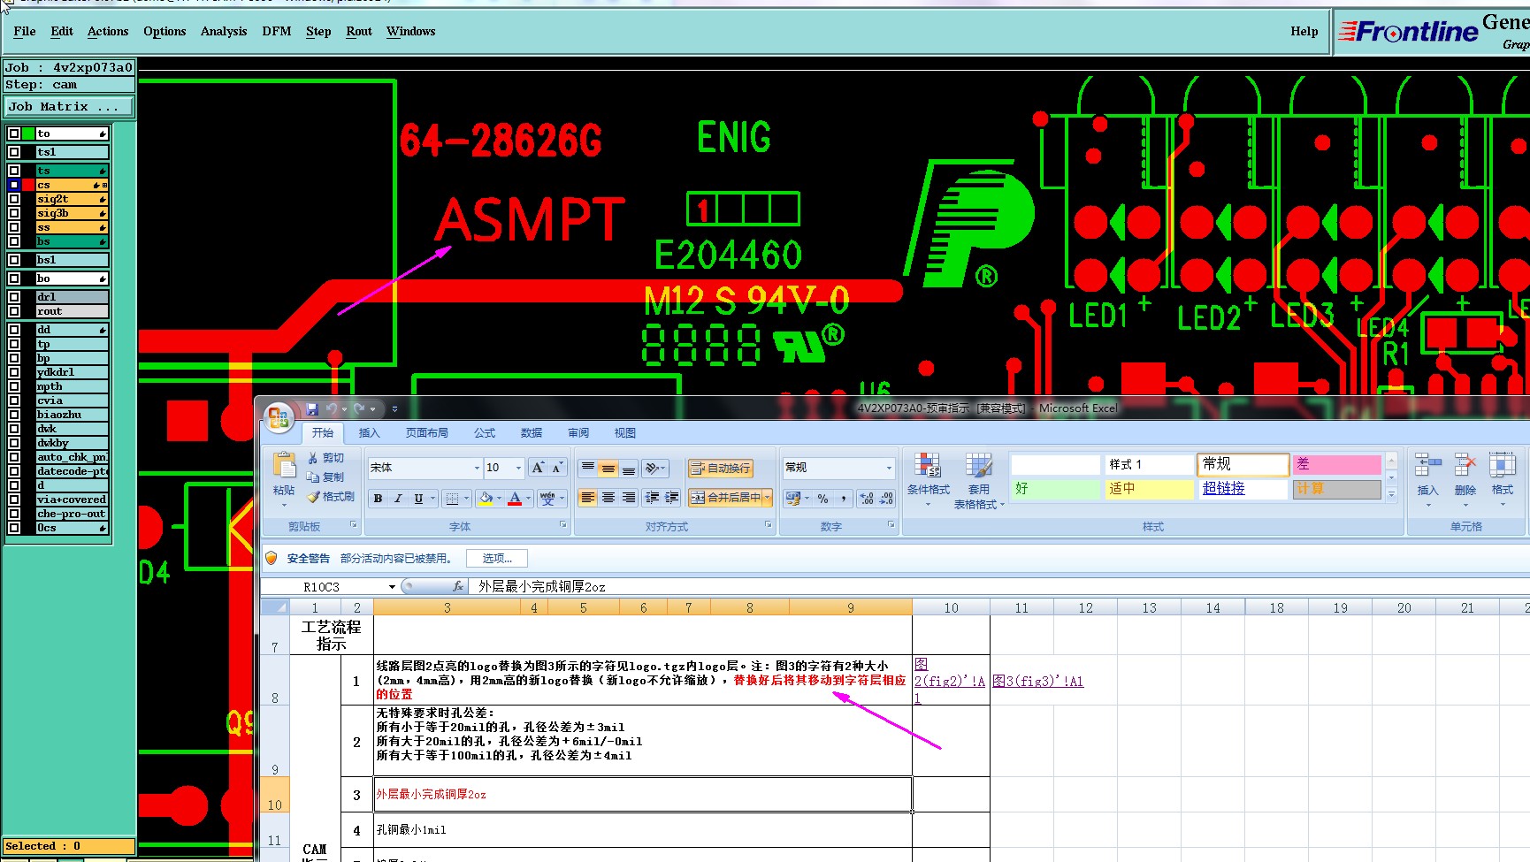Decrease font size with the small A icon
1530x862 pixels.
tap(557, 468)
